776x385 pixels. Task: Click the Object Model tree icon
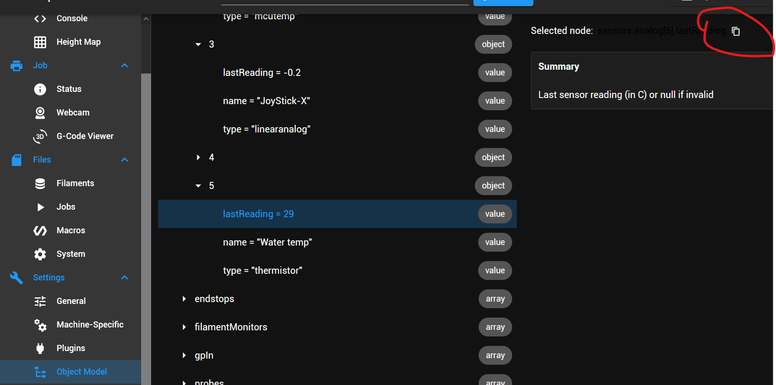40,372
